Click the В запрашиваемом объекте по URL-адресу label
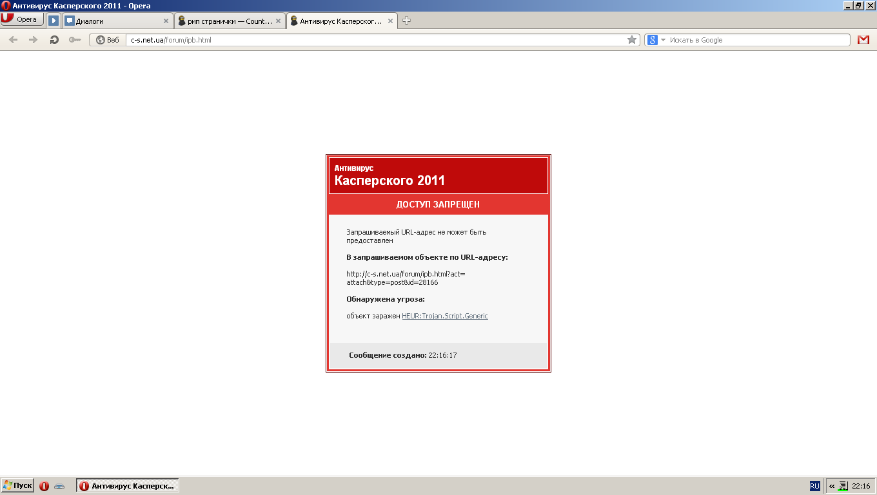This screenshot has height=495, width=877. [x=427, y=257]
